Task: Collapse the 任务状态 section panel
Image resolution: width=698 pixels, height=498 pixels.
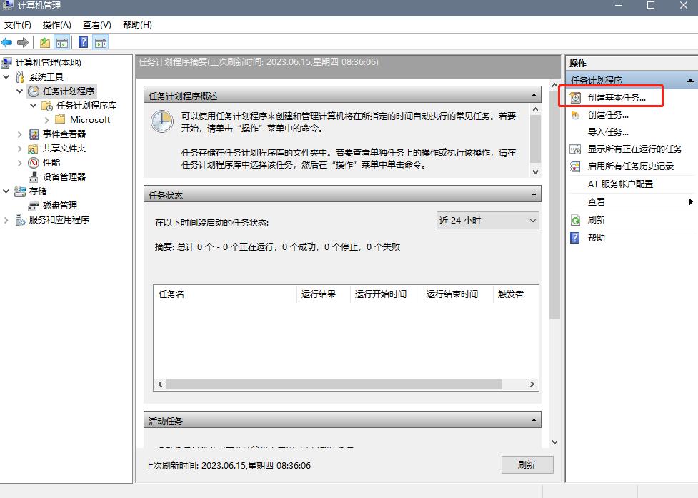Action: (534, 193)
